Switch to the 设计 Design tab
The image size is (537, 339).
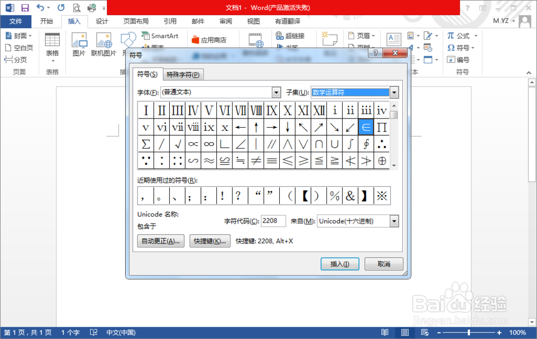101,21
